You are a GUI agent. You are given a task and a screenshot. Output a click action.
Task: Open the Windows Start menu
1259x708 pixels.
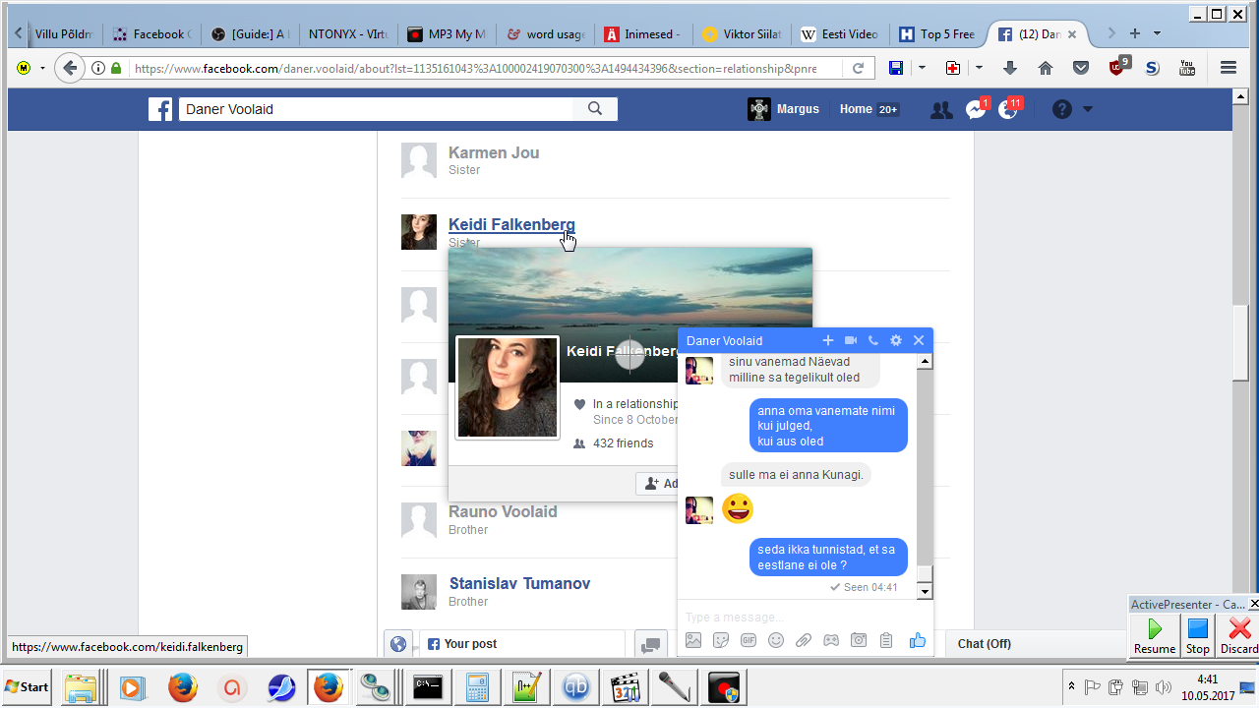point(28,686)
